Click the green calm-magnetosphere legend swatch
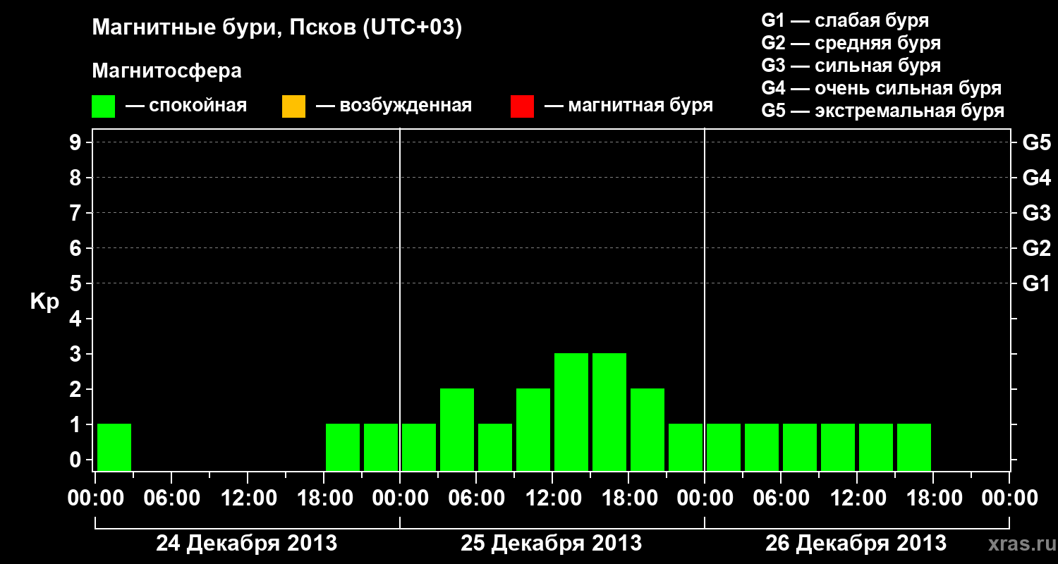The width and height of the screenshot is (1058, 564). (x=104, y=106)
